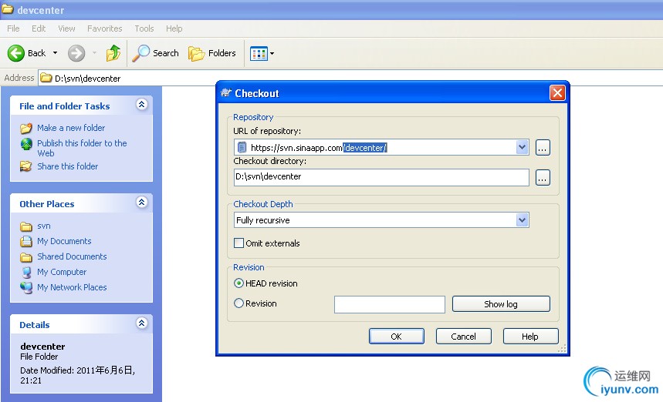This screenshot has height=402, width=663.
Task: Click the Share this folder icon
Action: point(25,166)
